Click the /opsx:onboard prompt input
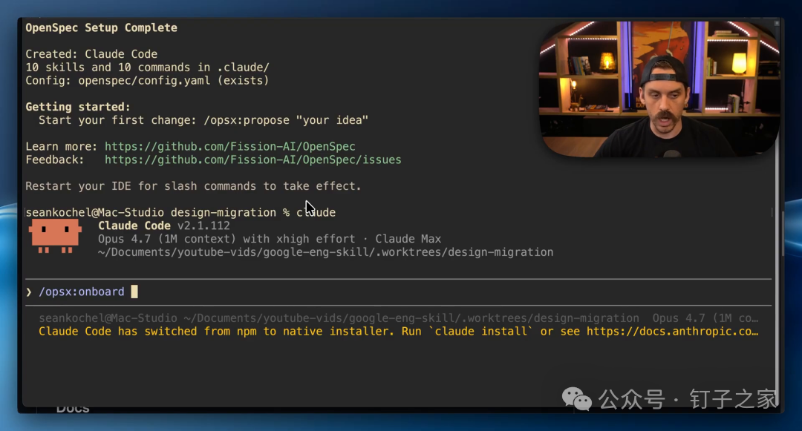This screenshot has height=431, width=802. tap(398, 292)
